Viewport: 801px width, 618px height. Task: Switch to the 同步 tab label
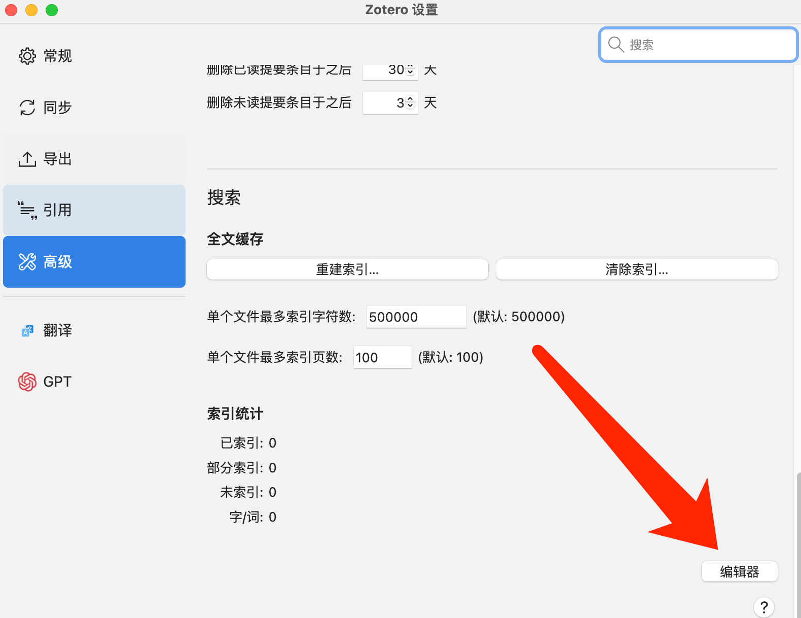click(58, 108)
